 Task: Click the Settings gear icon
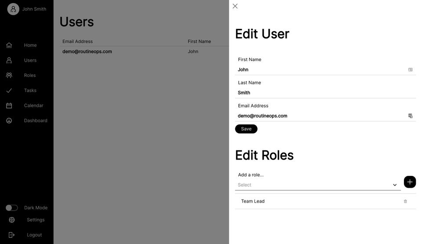click(x=12, y=220)
